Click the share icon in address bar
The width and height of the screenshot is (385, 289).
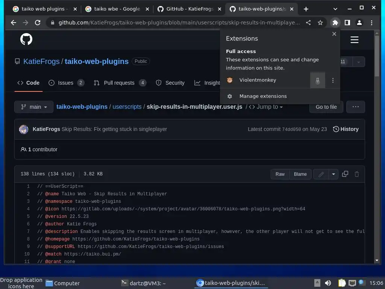coord(308,23)
